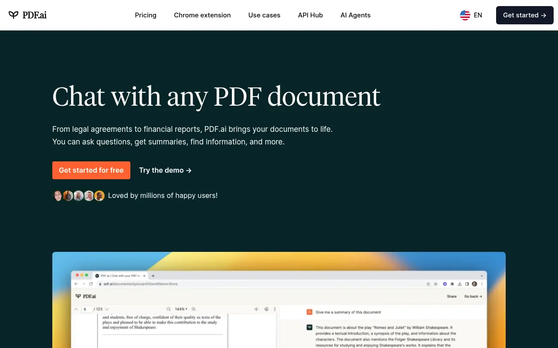Click the Get started for free button
Screen dimensions: 558x348
[91, 170]
